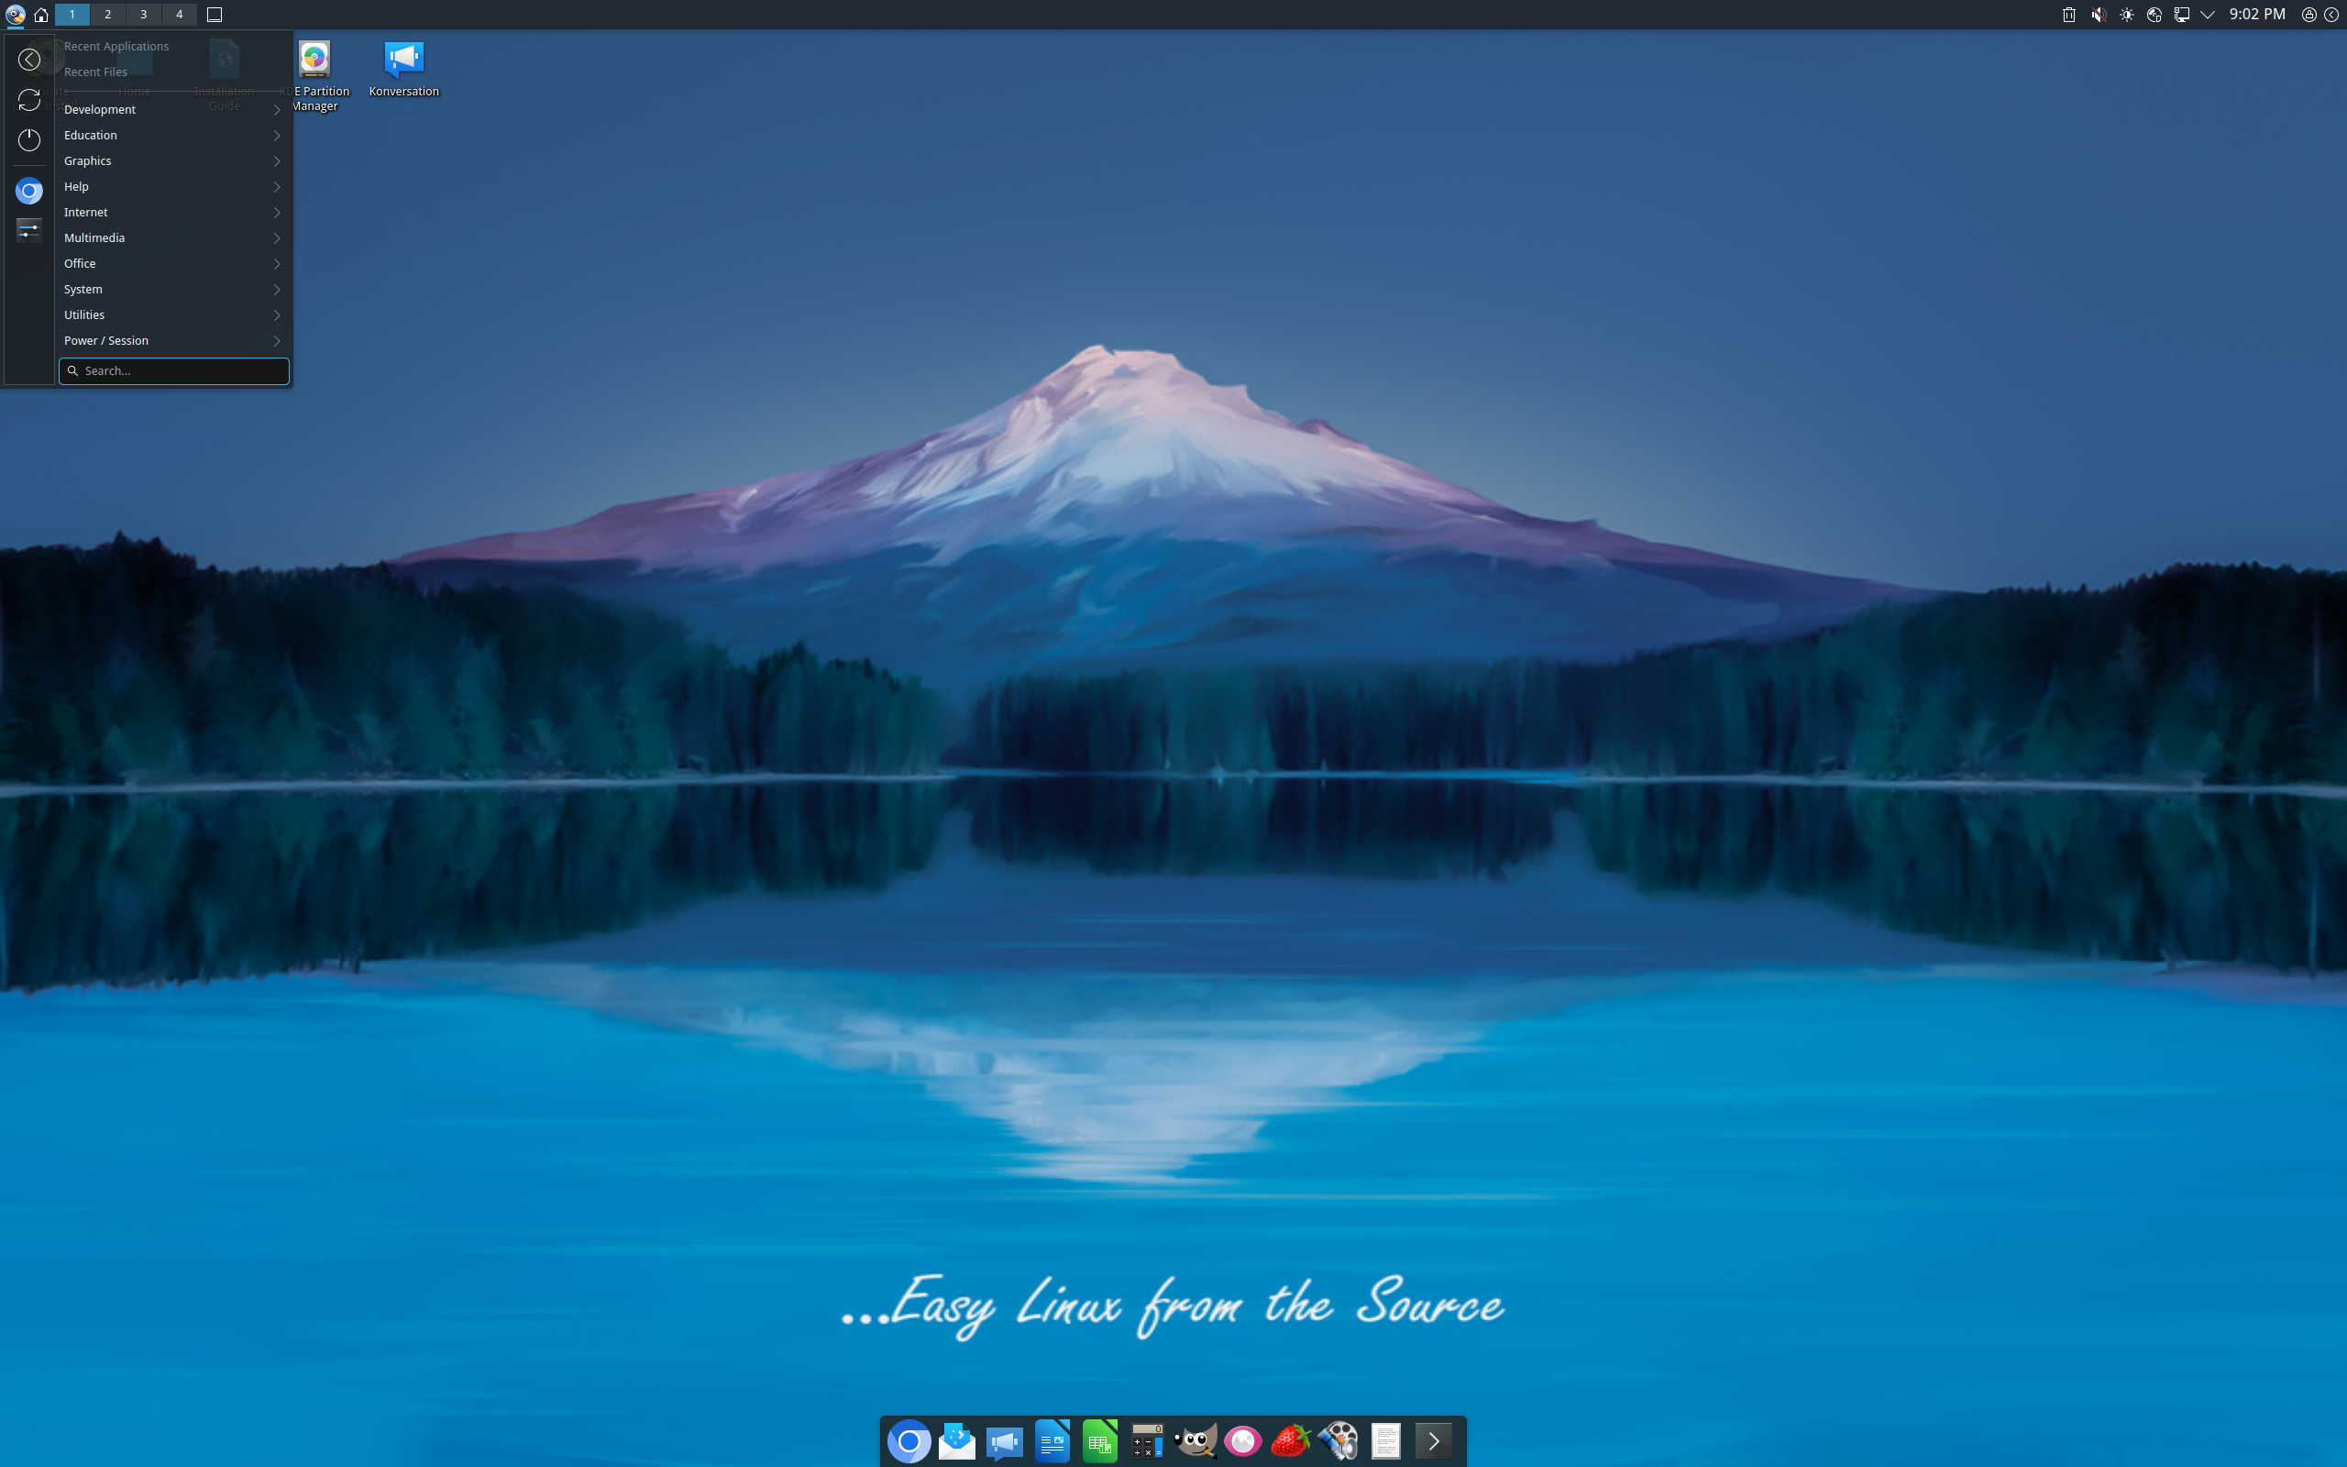Click the muted volume tray icon
Viewport: 2347px width, 1467px height.
(x=2098, y=15)
